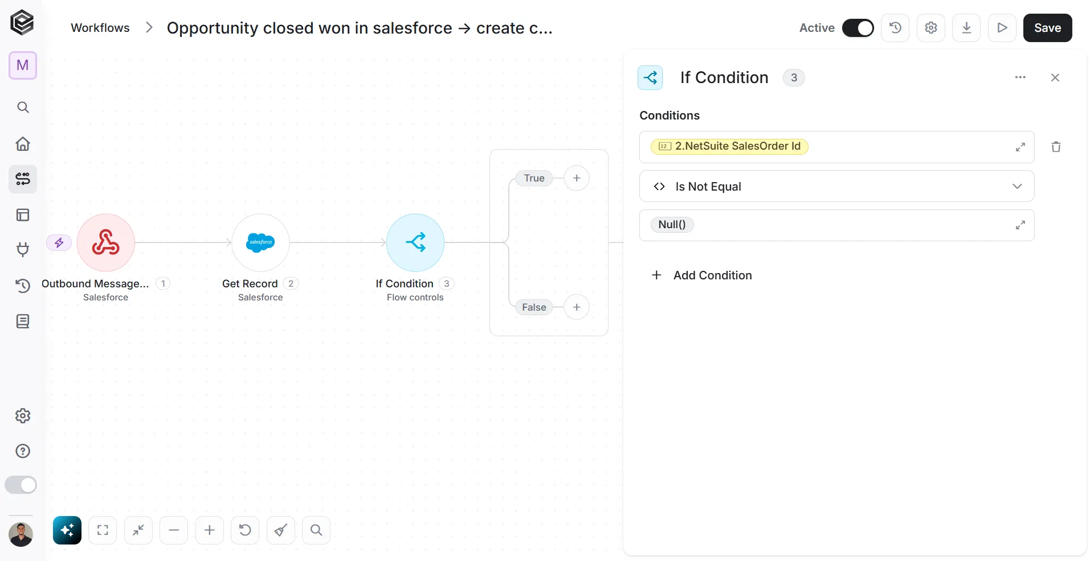Click Add Condition
Image resolution: width=1090 pixels, height=561 pixels.
coord(701,275)
